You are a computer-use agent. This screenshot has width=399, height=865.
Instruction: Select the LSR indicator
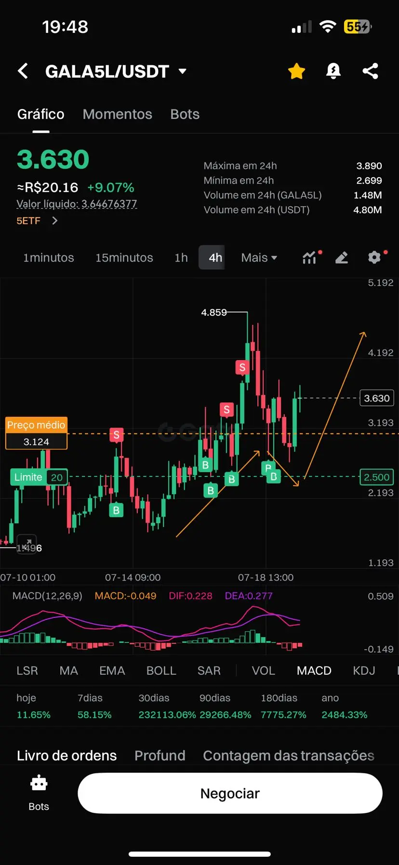tap(27, 670)
